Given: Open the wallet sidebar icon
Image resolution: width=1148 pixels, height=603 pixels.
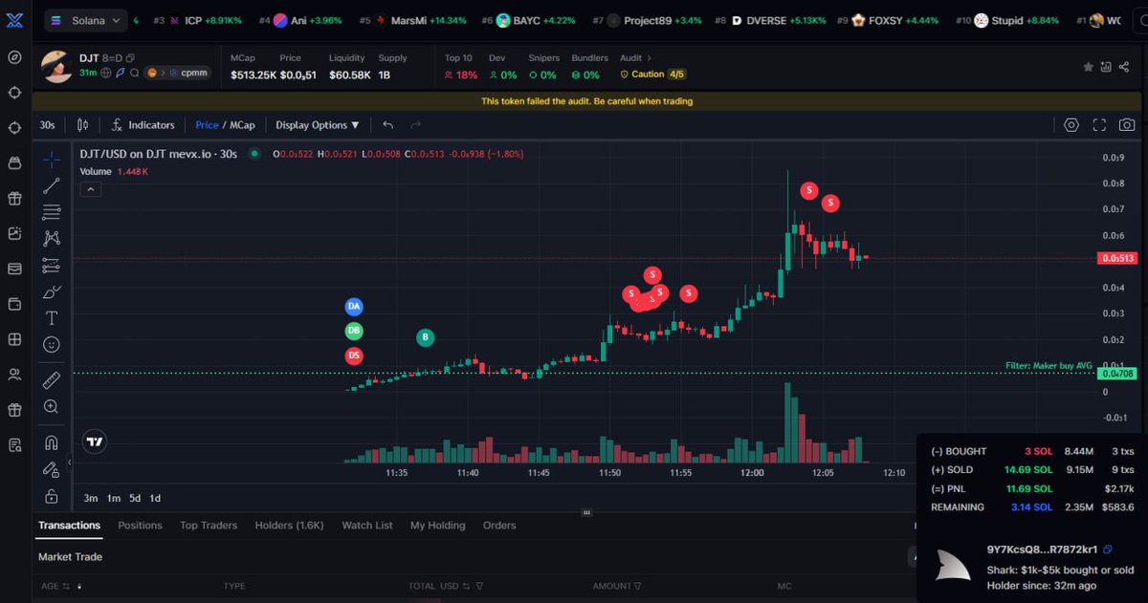Looking at the screenshot, I should point(14,304).
